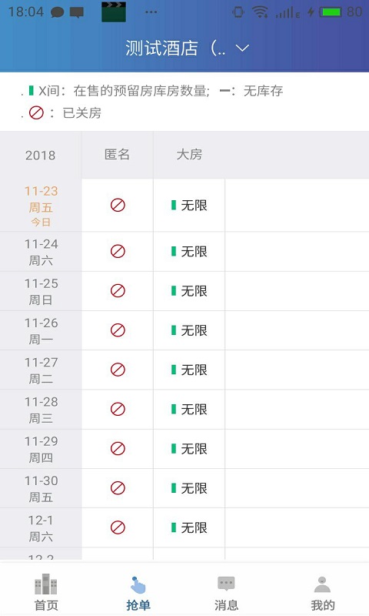Tap the clapperboard icon in status bar
Image resolution: width=369 pixels, height=616 pixels.
[x=114, y=12]
